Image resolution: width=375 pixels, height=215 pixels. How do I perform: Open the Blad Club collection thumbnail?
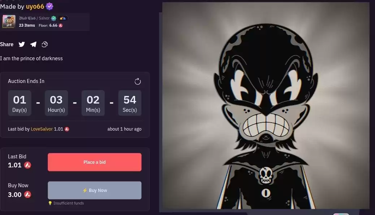9,22
